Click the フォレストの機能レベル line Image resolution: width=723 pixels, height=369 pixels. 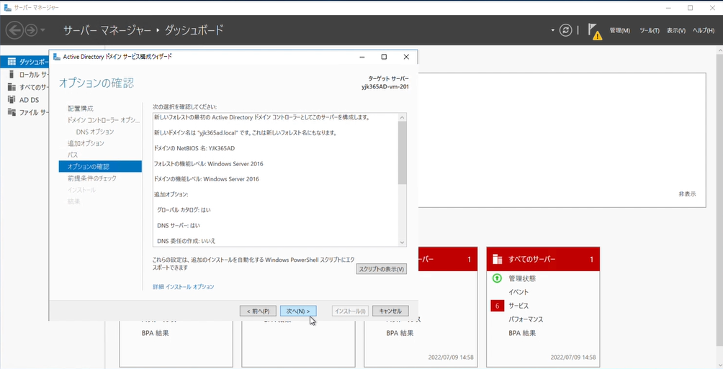coord(208,163)
